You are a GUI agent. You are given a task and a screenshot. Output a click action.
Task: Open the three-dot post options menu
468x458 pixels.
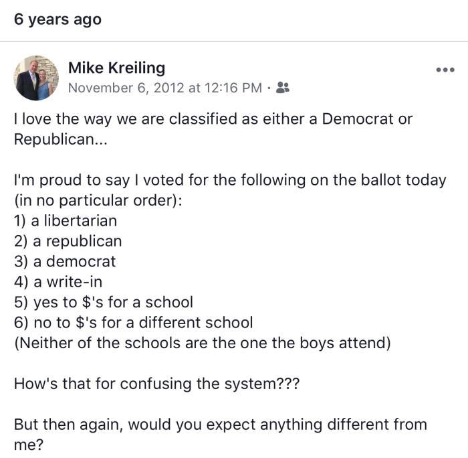[x=444, y=70]
